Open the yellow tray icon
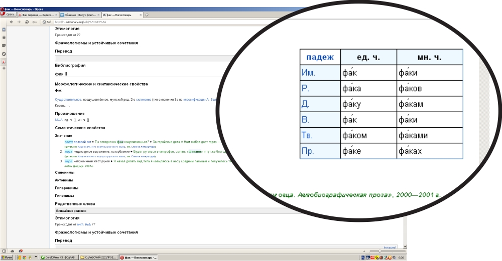 tap(377, 257)
